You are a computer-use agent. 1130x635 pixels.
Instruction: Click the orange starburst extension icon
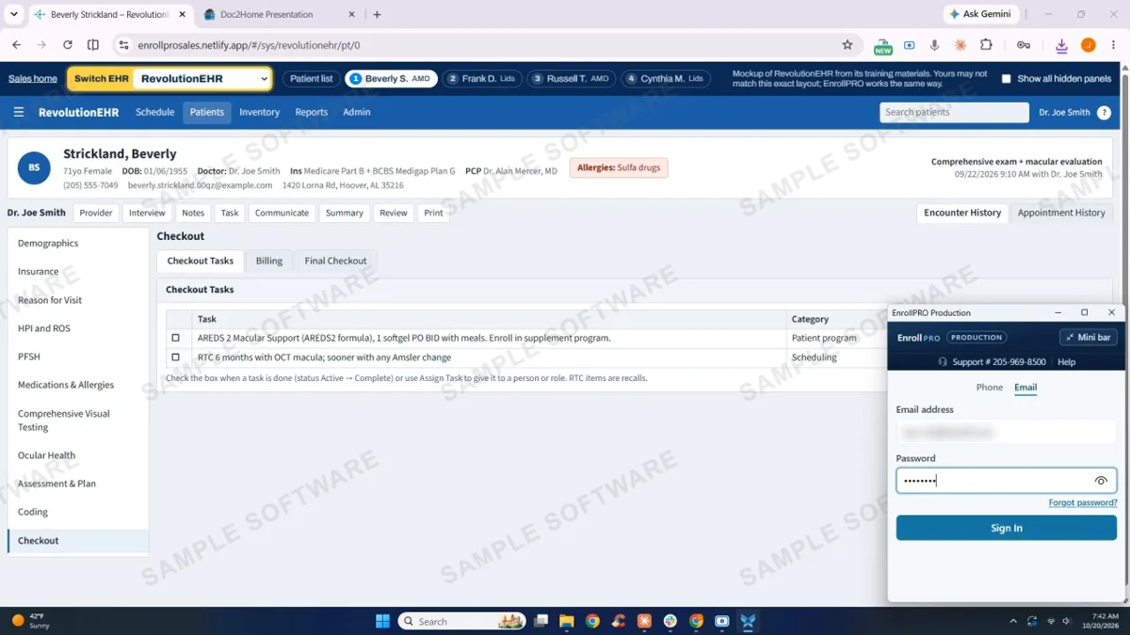tap(960, 44)
